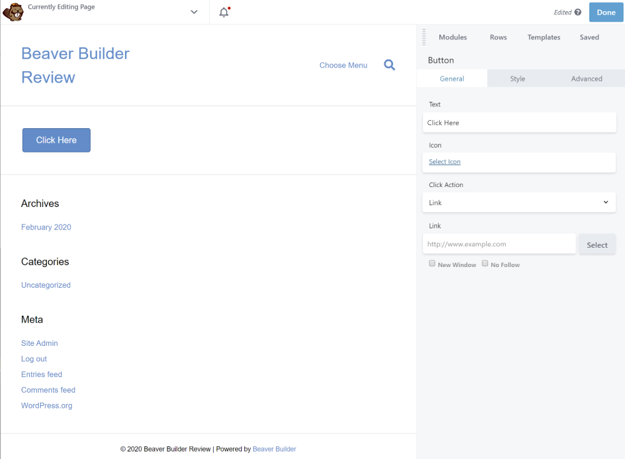
Task: Open the February 2020 archive link
Action: [x=46, y=227]
